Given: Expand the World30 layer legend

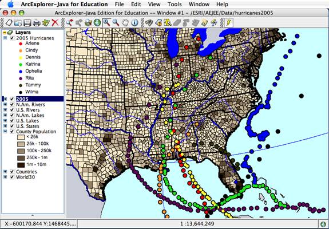Looking at the screenshot, I should [5, 177].
